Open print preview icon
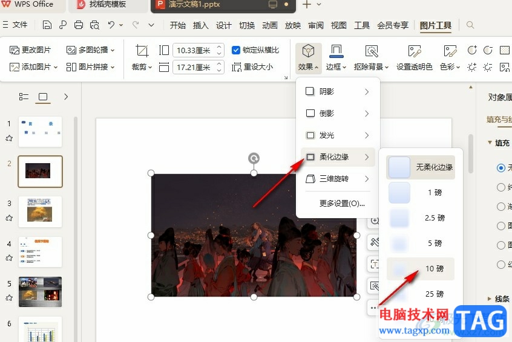This screenshot has width=512, height=342. coord(94,25)
